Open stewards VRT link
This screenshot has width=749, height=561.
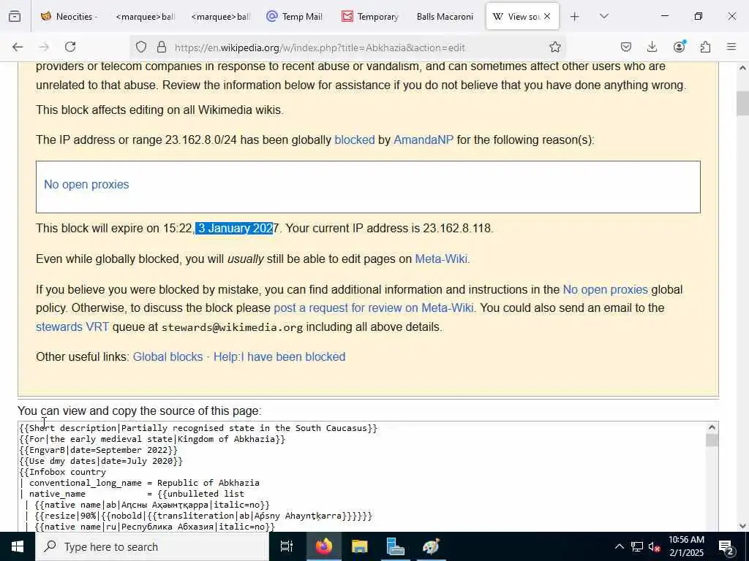pyautogui.click(x=72, y=327)
